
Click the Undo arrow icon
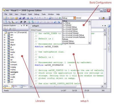(x=40, y=18)
